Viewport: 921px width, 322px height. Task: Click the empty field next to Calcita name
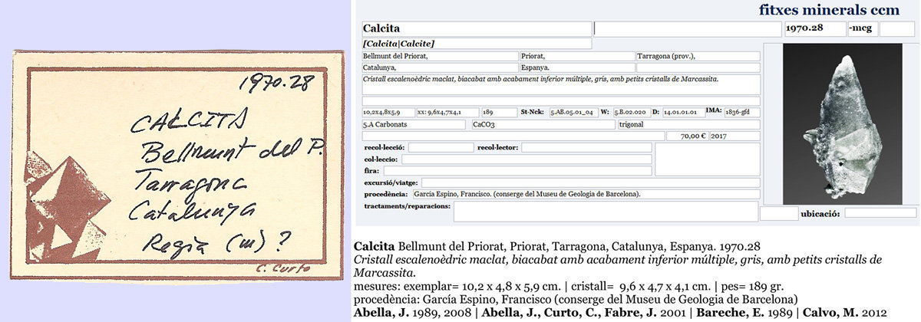(687, 29)
